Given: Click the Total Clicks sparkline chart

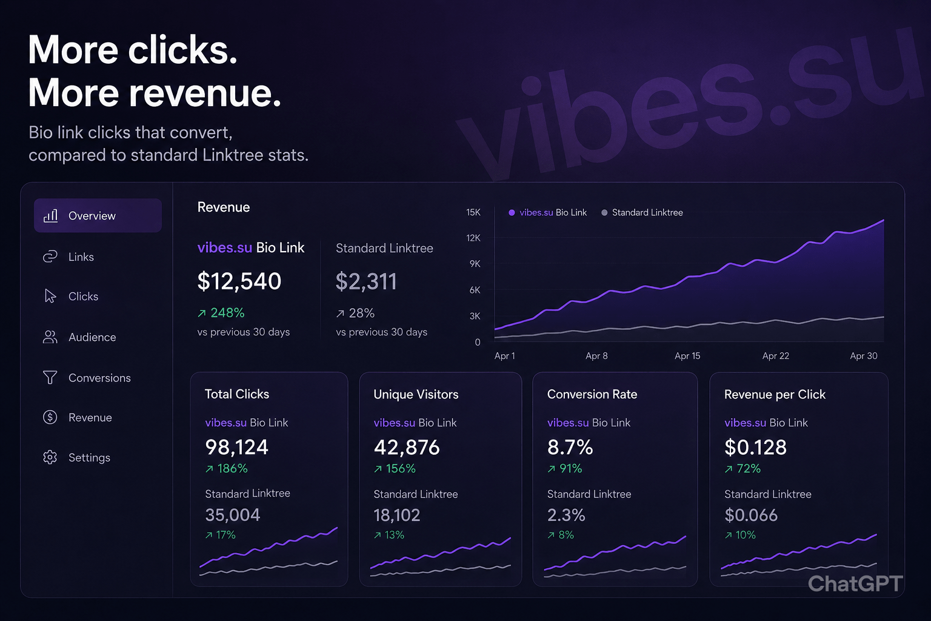Looking at the screenshot, I should 269,552.
